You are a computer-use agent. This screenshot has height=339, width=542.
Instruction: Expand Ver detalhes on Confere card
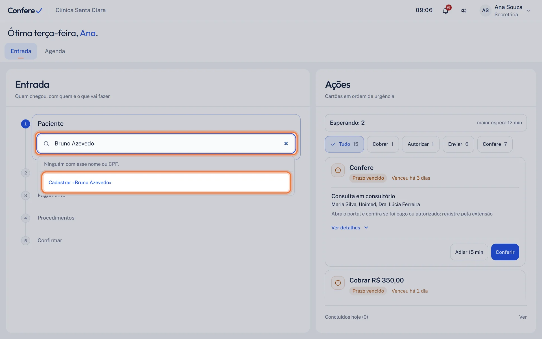(350, 228)
